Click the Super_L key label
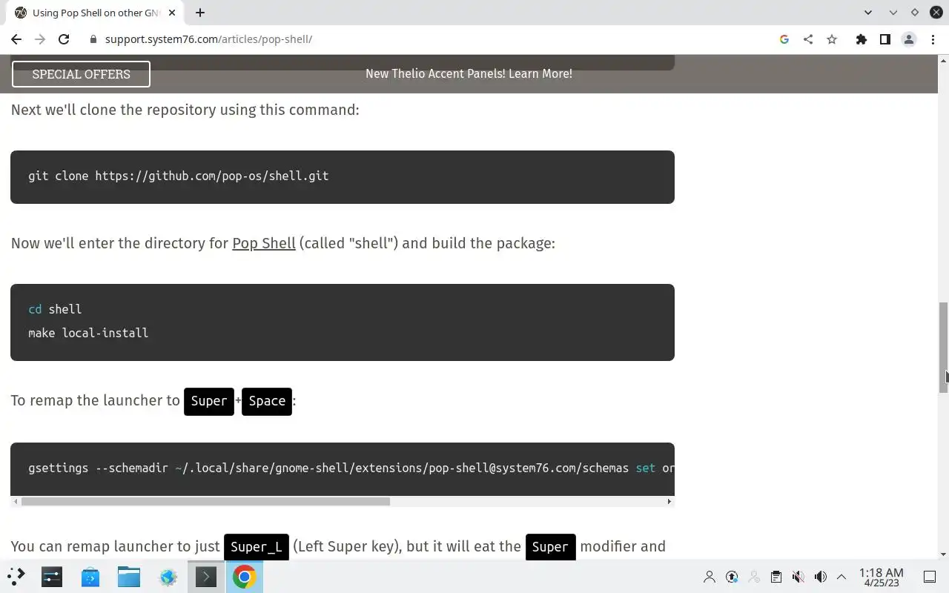Screen dimensions: 949x593 (x=257, y=547)
